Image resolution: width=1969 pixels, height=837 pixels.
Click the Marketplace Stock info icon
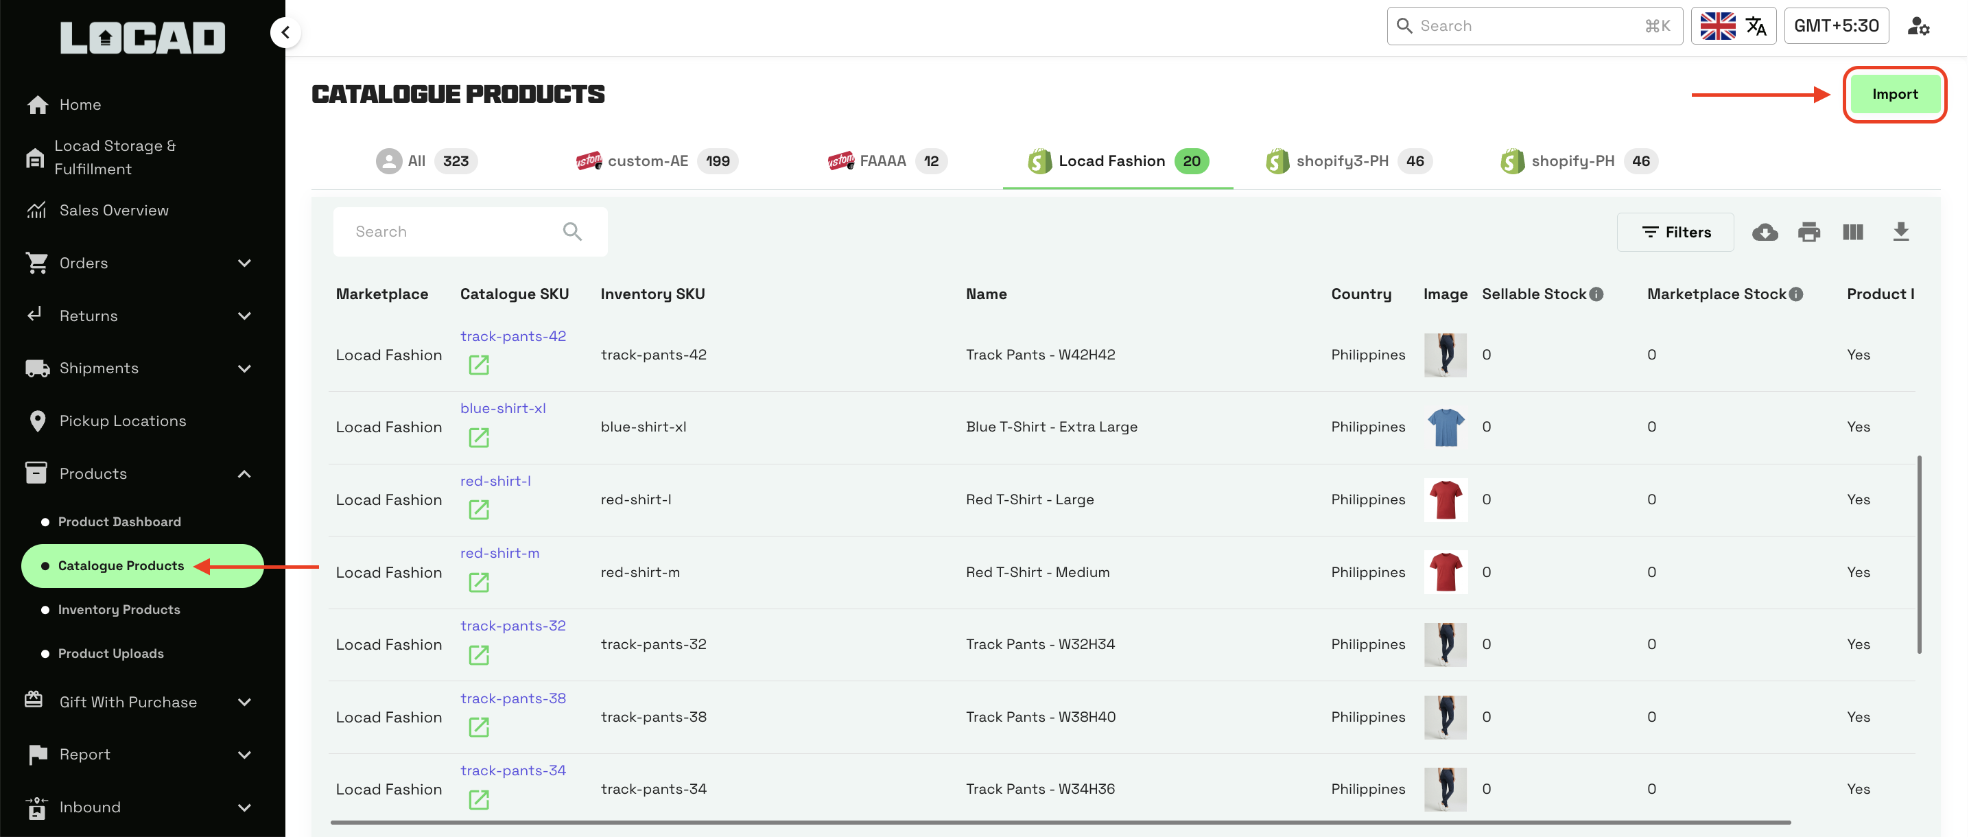tap(1796, 294)
